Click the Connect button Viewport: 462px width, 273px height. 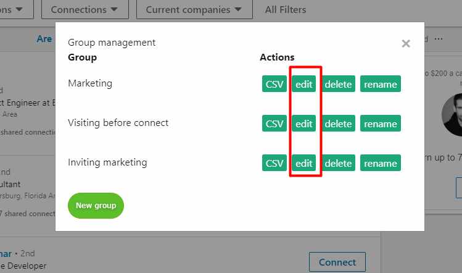coord(337,262)
